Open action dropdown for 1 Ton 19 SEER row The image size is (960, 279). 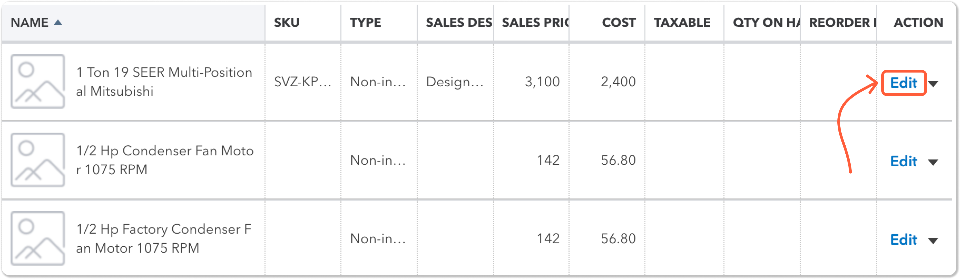coord(933,84)
